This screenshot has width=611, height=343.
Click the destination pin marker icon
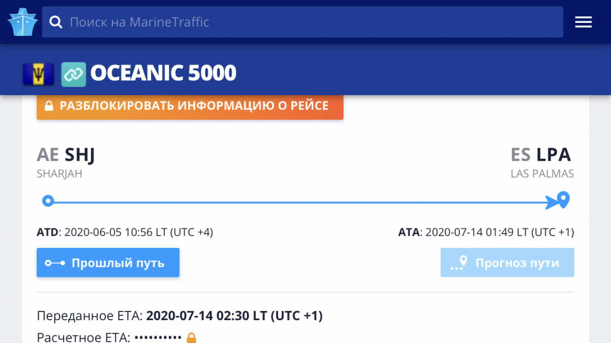click(x=563, y=199)
